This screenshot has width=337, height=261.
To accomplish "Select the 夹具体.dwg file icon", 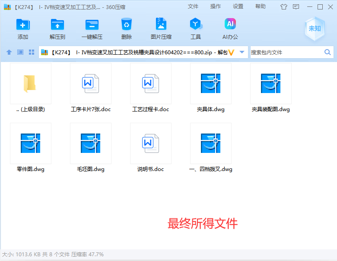I will point(211,84).
